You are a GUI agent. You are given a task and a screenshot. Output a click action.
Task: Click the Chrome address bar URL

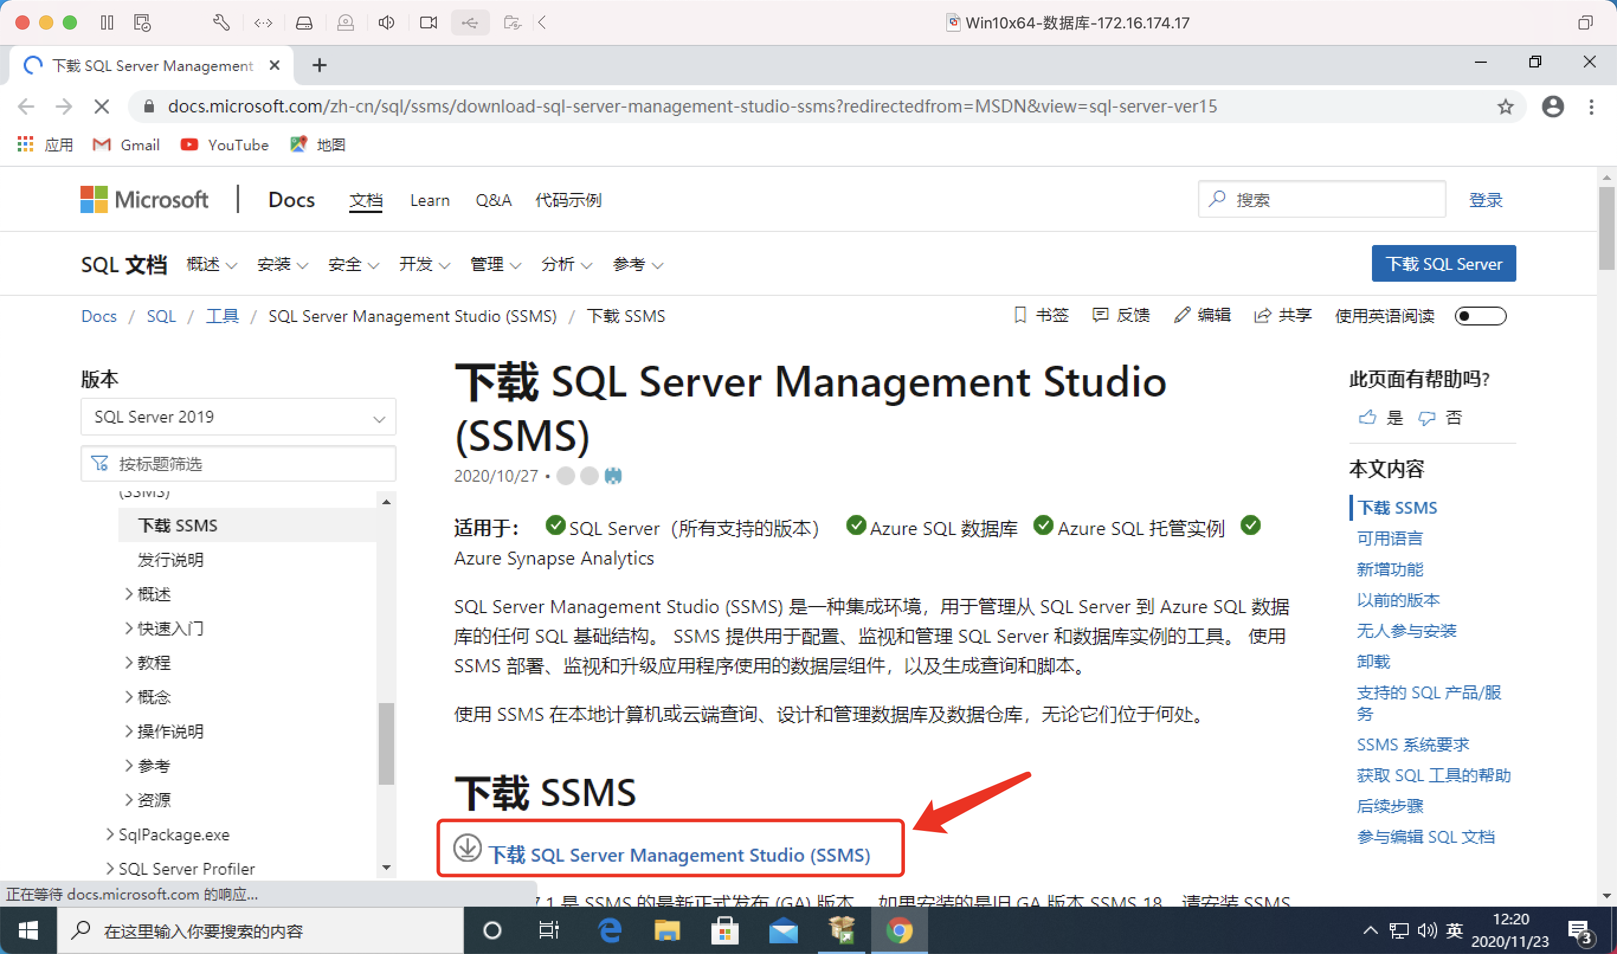(692, 106)
